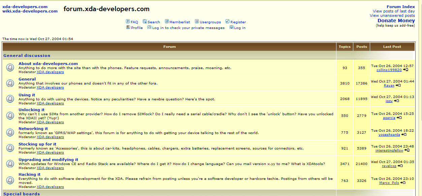Screen dimensions: 422x196
Task: View latest post icon next to ravelcop
Action: pos(400,166)
